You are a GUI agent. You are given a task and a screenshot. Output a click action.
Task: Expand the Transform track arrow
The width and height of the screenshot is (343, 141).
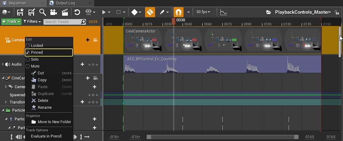[x=6, y=102]
